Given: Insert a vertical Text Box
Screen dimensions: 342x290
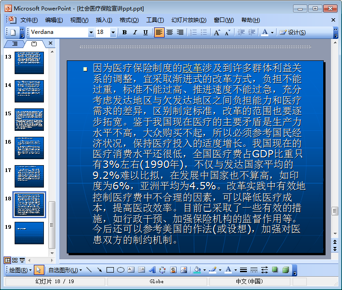Looking at the screenshot, I should click(x=142, y=270).
